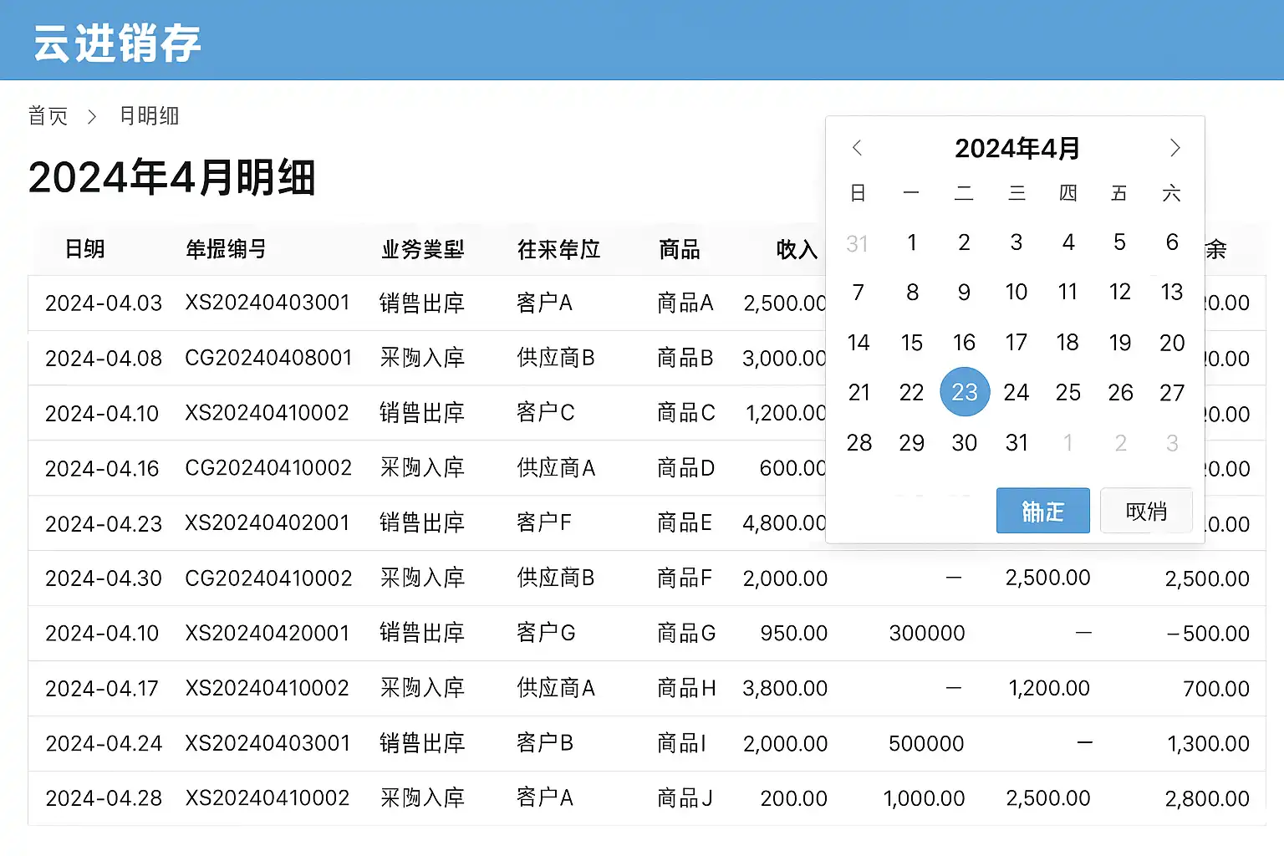This screenshot has width=1284, height=856.
Task: Select the row with CG20240408001
Action: 268,358
